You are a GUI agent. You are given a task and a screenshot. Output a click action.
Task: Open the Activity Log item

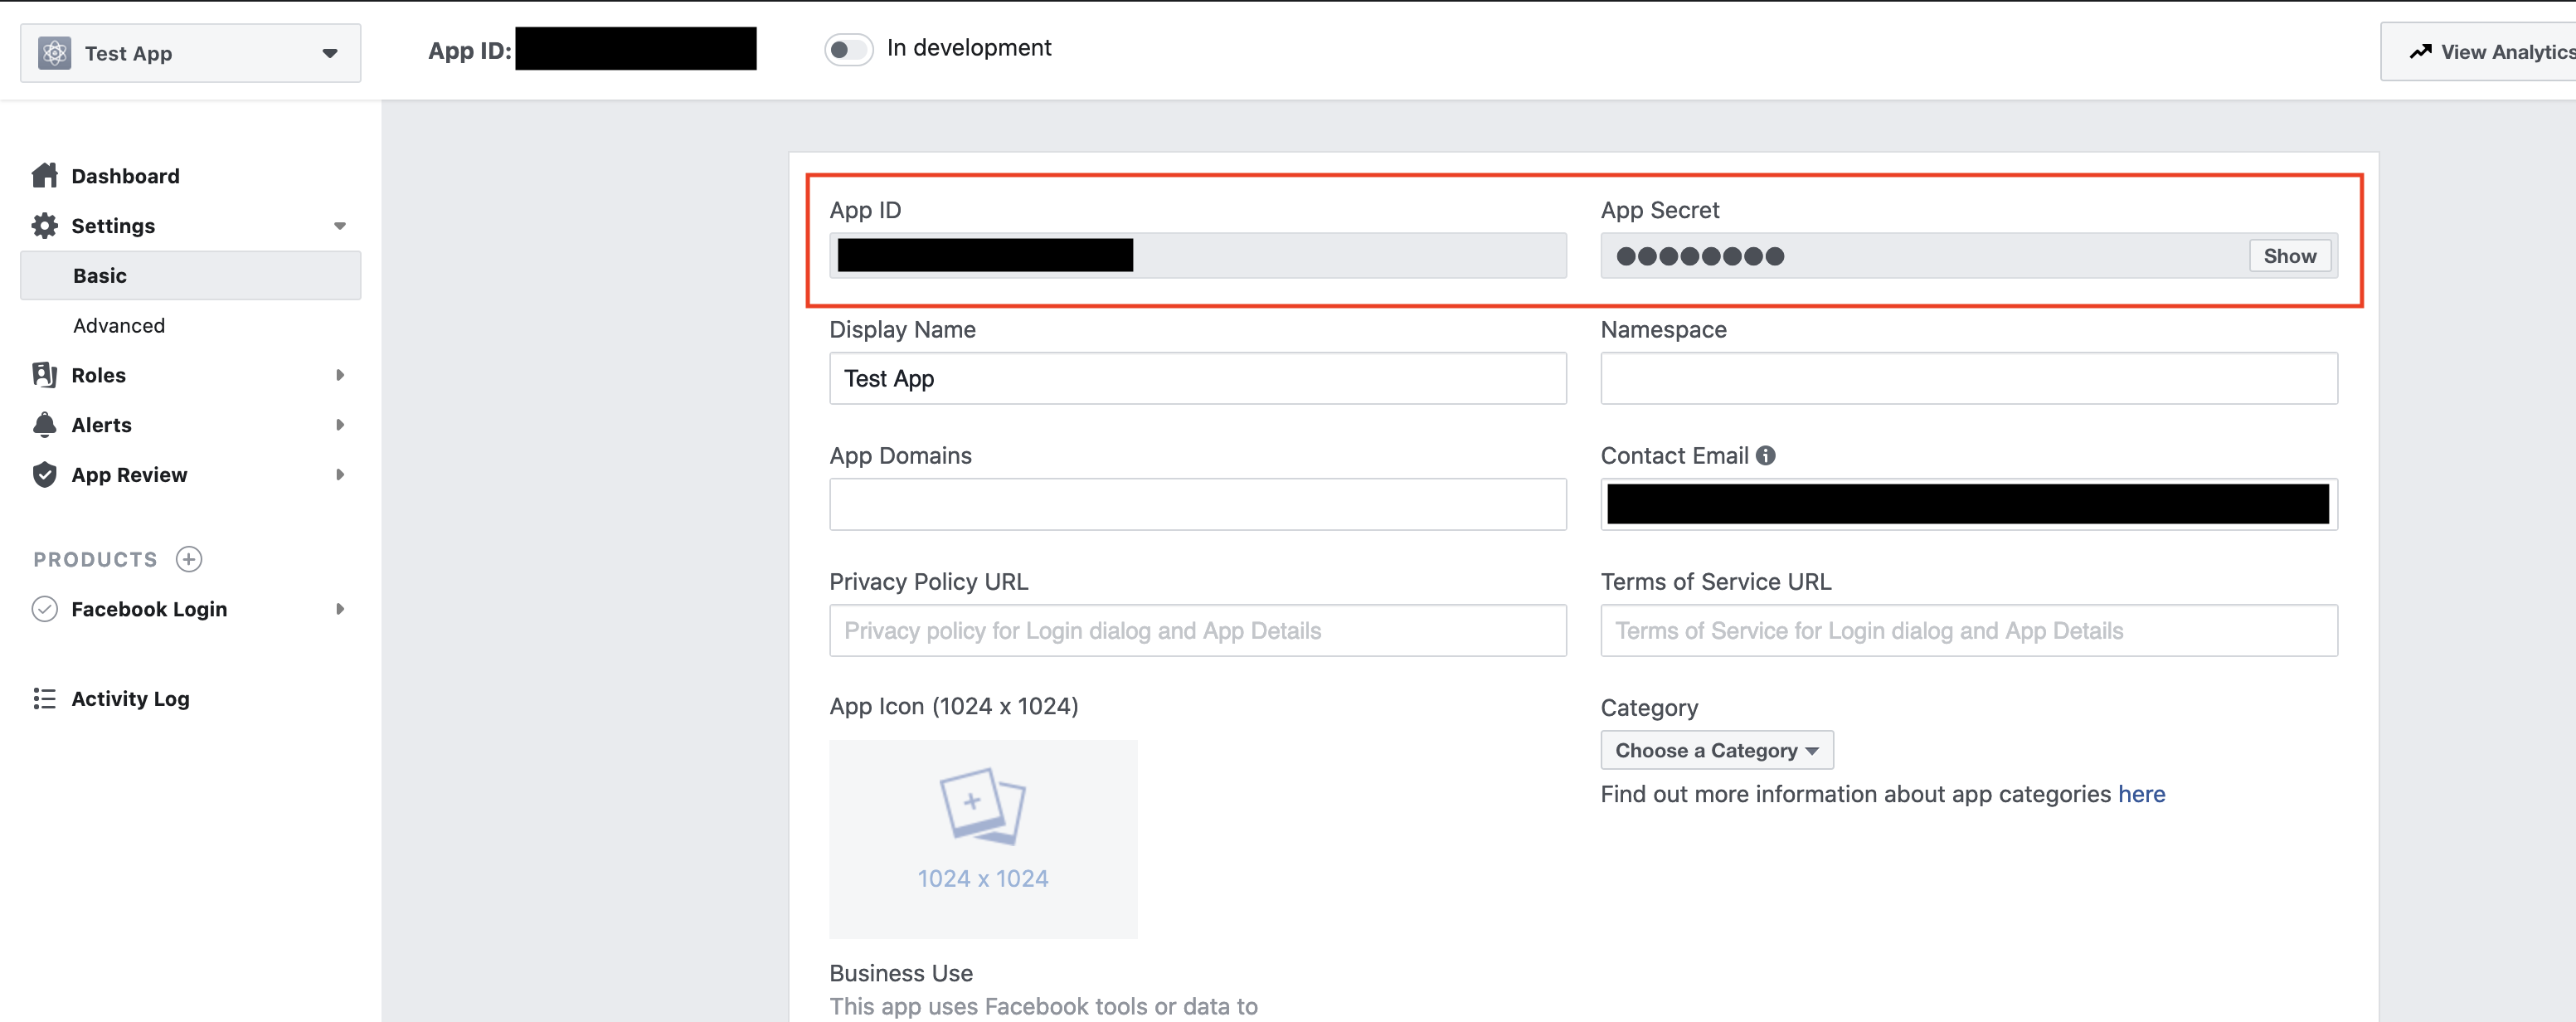[x=130, y=699]
